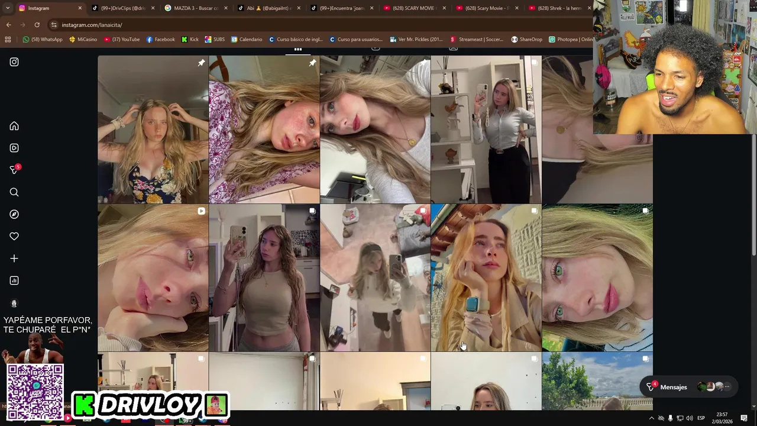757x426 pixels.
Task: Switch to the SCARY MOVIE YouTube tab
Action: (x=413, y=8)
